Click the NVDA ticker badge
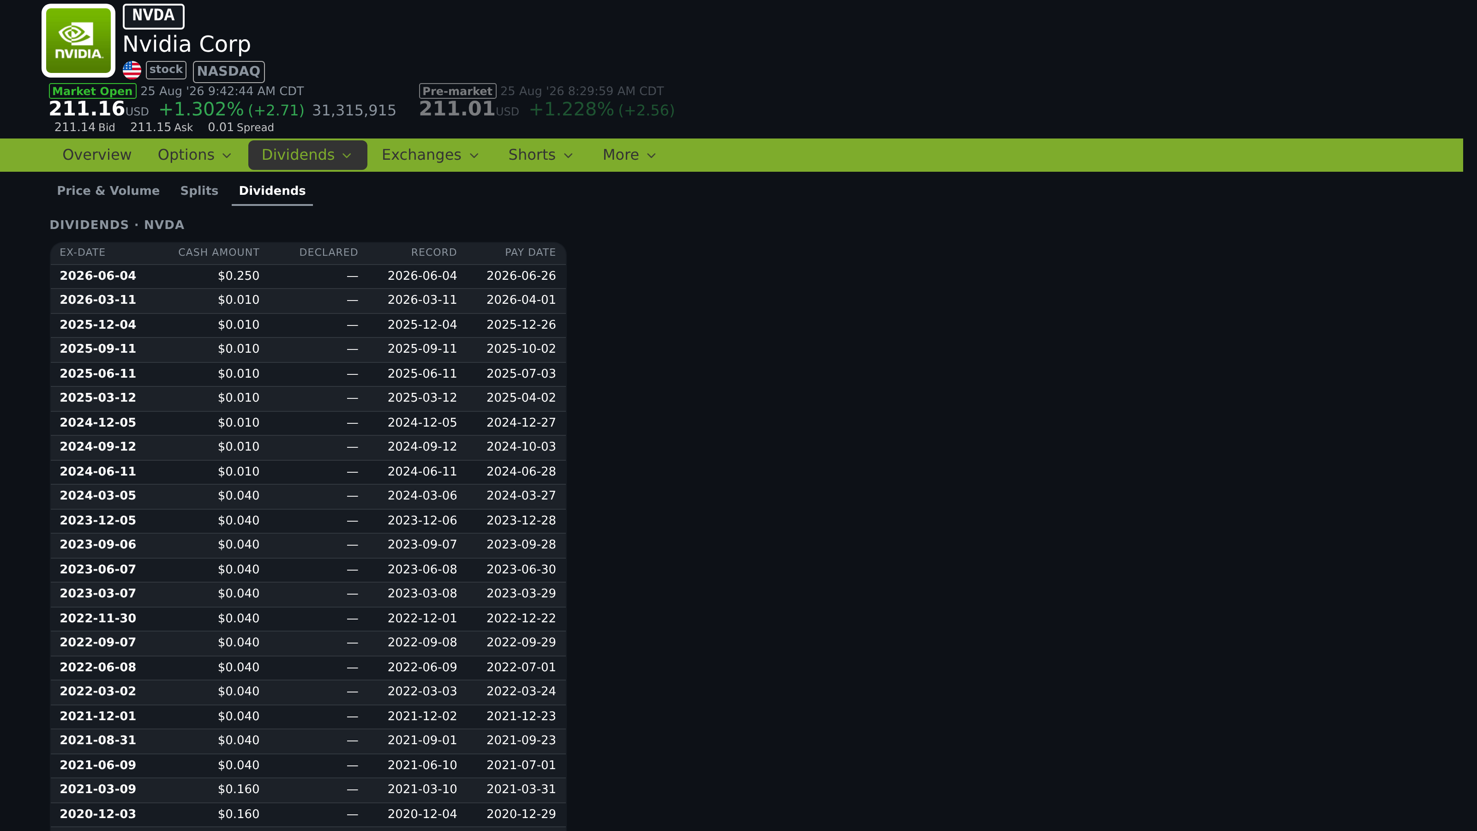The width and height of the screenshot is (1477, 831). coord(154,16)
